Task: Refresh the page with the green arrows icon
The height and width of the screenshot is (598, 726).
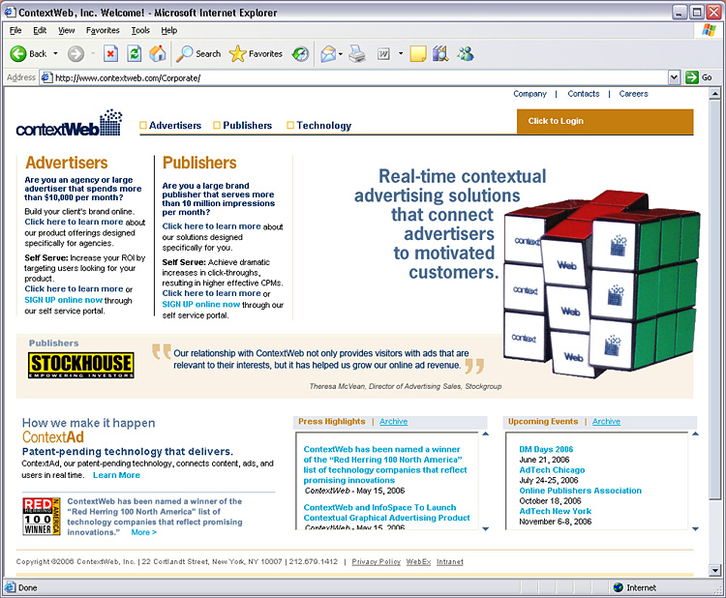Action: point(135,53)
